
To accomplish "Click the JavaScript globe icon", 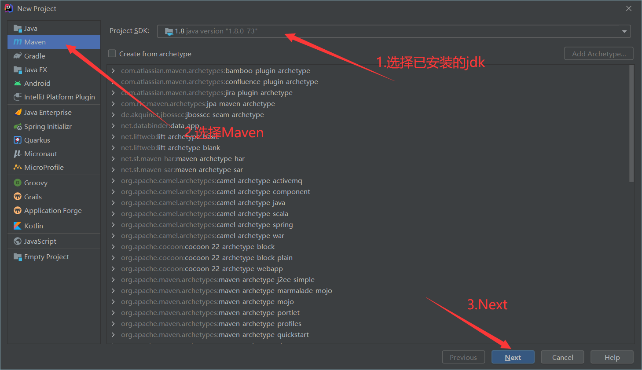I will (x=18, y=241).
